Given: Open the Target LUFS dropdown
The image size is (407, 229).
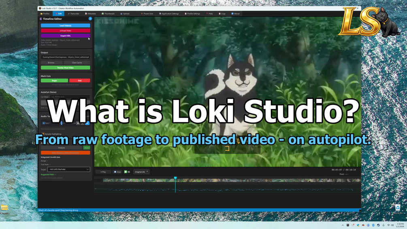Looking at the screenshot, I should (68, 169).
